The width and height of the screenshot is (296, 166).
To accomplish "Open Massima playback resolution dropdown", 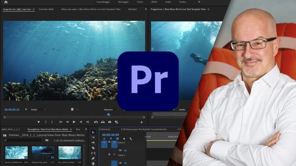I will [x=111, y=109].
